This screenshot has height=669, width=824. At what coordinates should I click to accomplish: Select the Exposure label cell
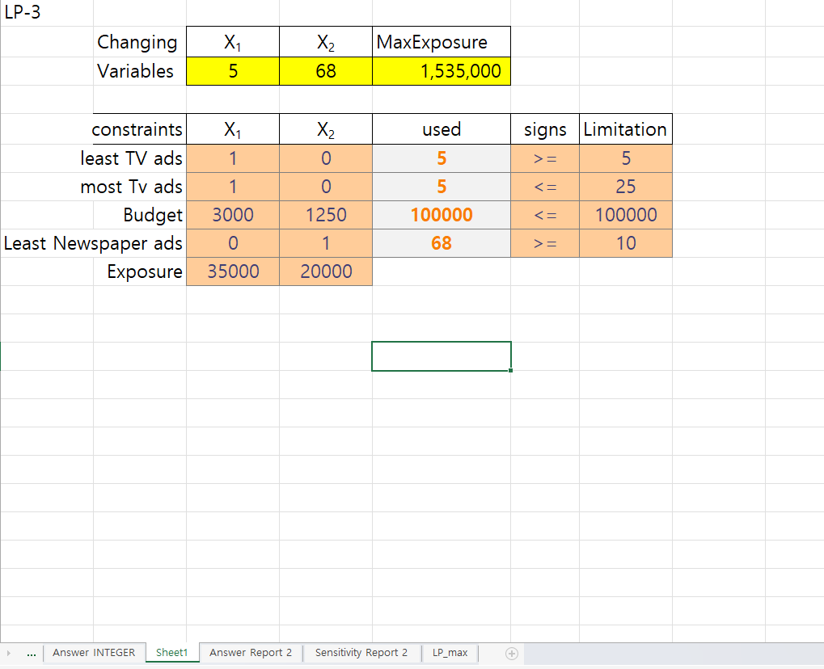coord(144,271)
